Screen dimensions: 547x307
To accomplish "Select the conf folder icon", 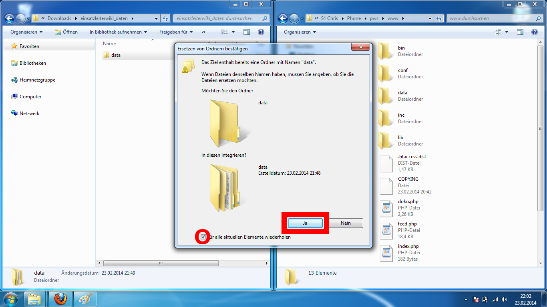I will pyautogui.click(x=386, y=74).
